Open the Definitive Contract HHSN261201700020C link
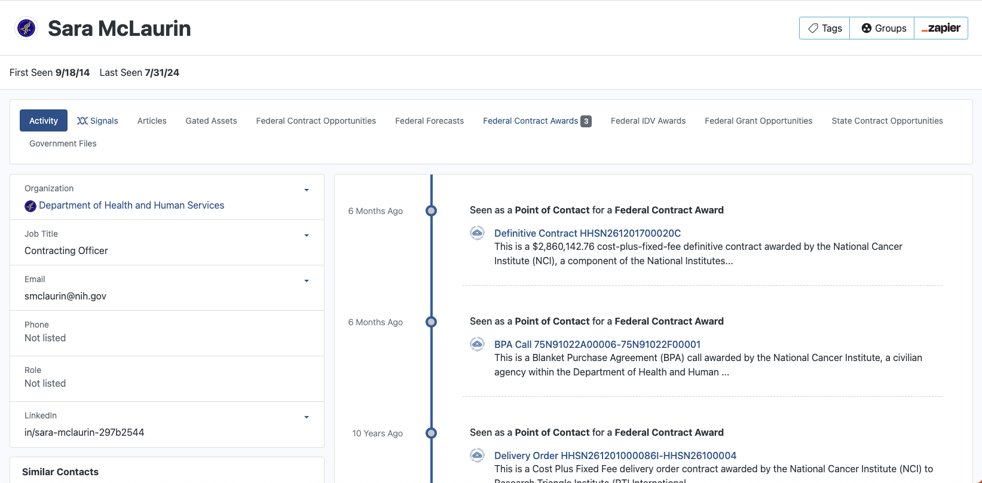Screen dimensions: 982x483 [588, 233]
